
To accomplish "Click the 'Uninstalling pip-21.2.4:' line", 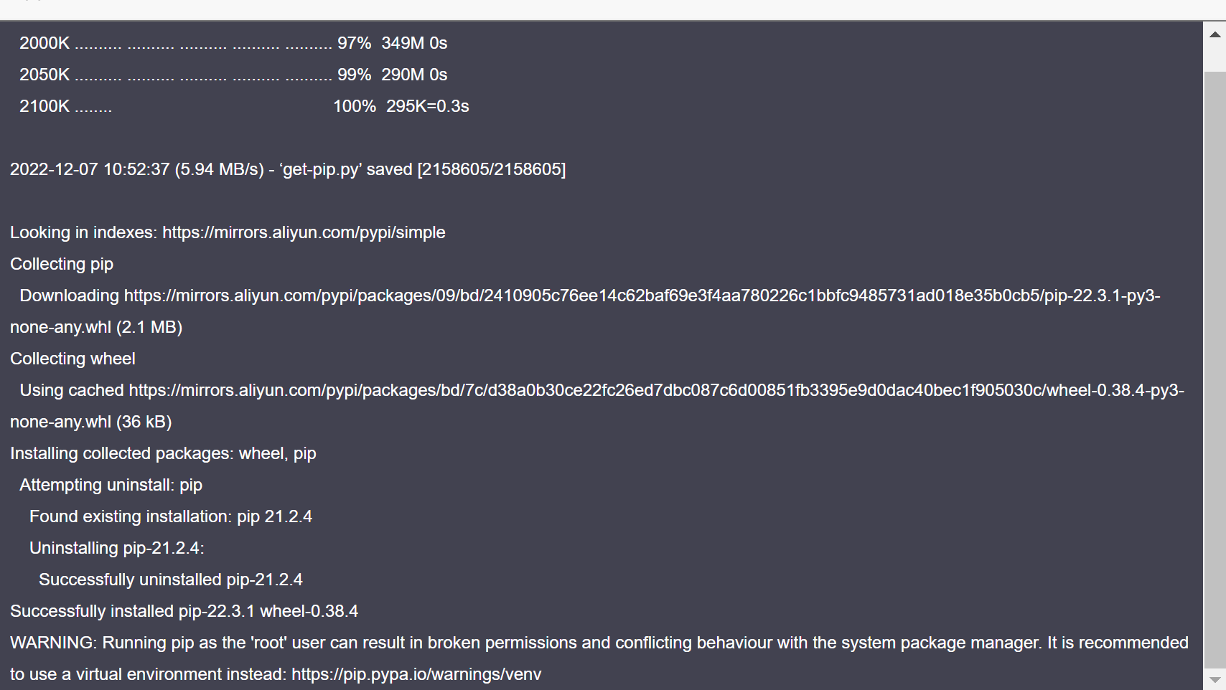I will [x=116, y=548].
